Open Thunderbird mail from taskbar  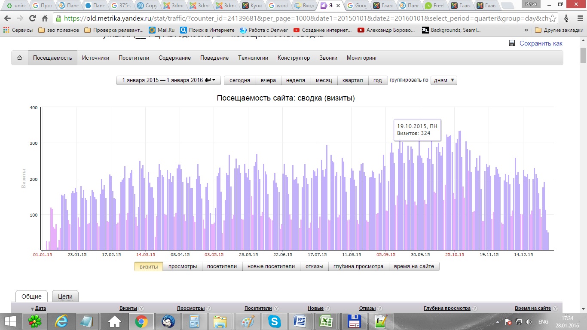click(x=168, y=321)
